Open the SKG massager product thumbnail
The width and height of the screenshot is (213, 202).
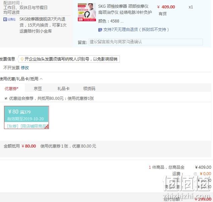click(x=87, y=12)
